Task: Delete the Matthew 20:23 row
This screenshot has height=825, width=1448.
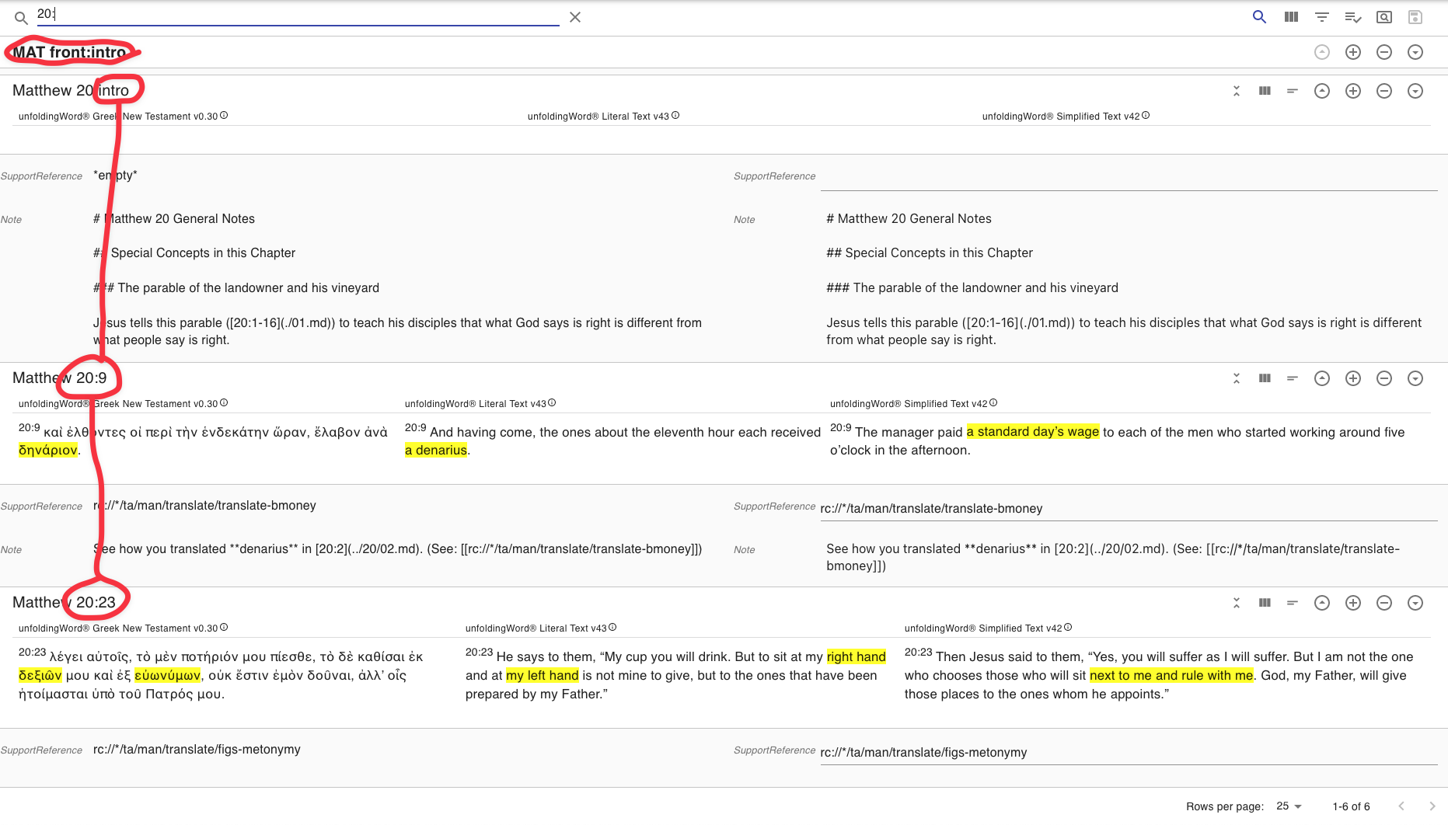Action: pos(1384,603)
